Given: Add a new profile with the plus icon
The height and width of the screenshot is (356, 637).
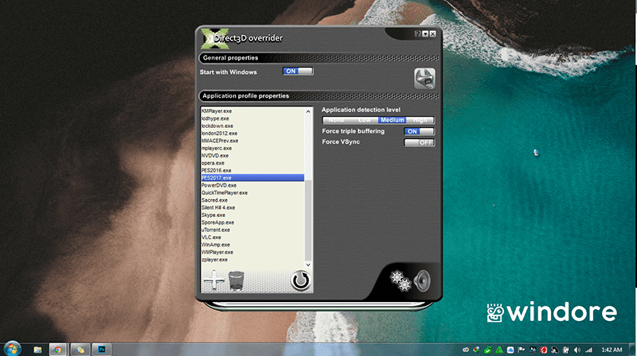Looking at the screenshot, I should 213,281.
